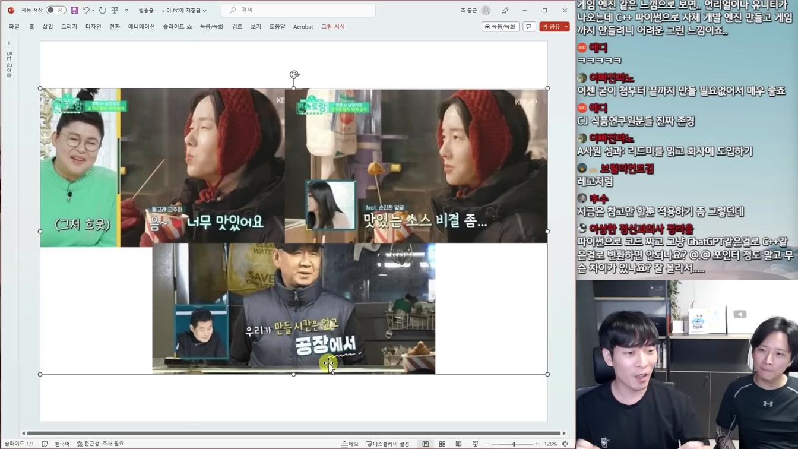798x449 pixels.
Task: Click the zoom out minus button
Action: click(488, 444)
